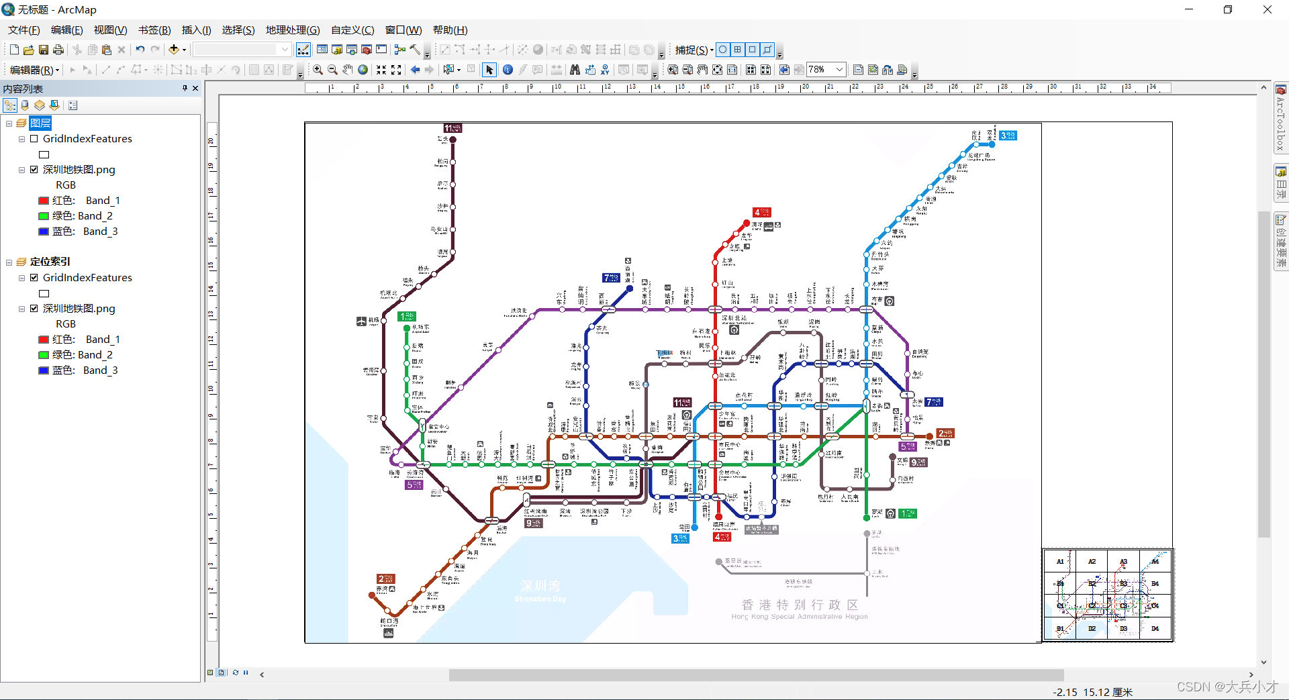The width and height of the screenshot is (1289, 700).
Task: Open the Python window icon
Action: point(381,50)
